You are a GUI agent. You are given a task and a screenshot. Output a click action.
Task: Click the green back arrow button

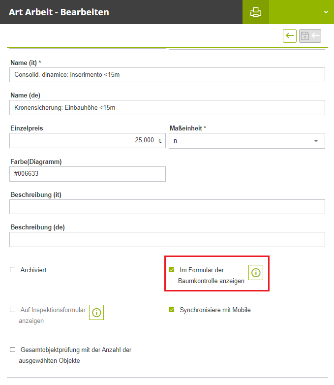coord(290,35)
